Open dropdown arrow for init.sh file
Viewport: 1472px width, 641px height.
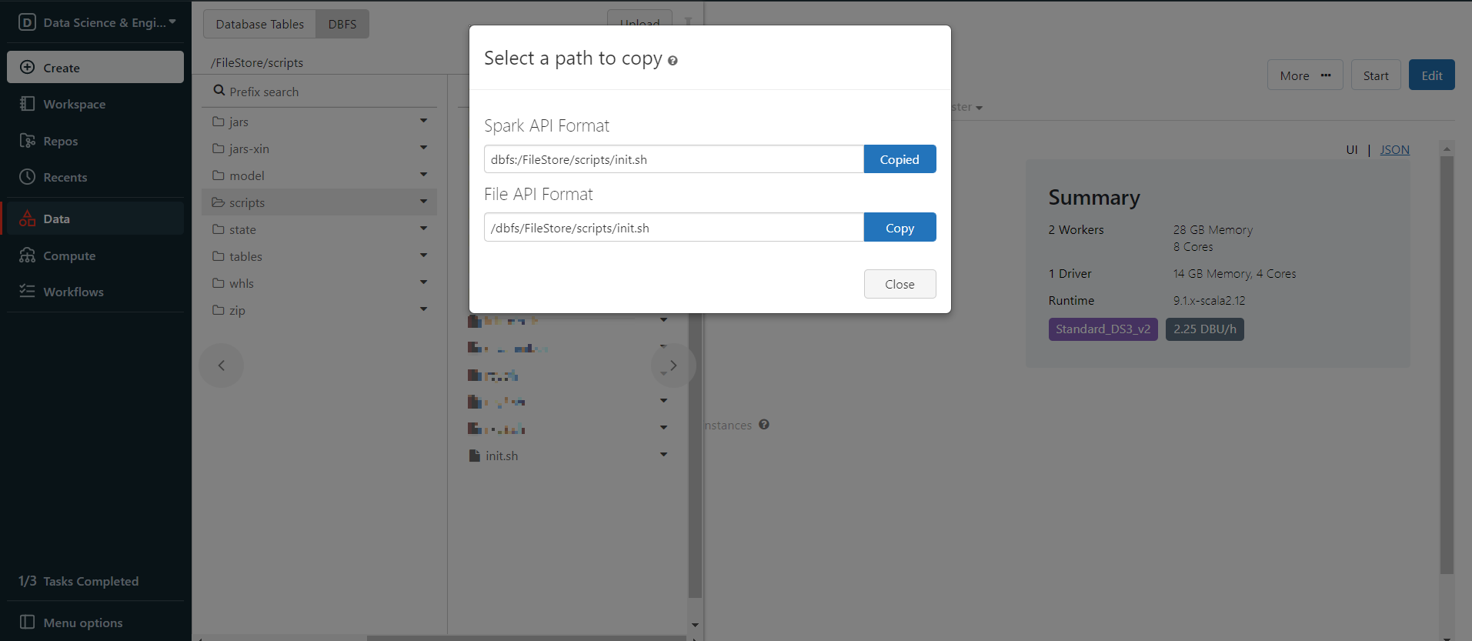click(x=663, y=455)
